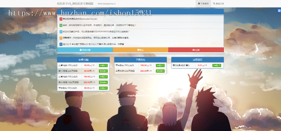Click the 160.00 price cell
Viewport: 281px width, 131px height.
point(89,77)
